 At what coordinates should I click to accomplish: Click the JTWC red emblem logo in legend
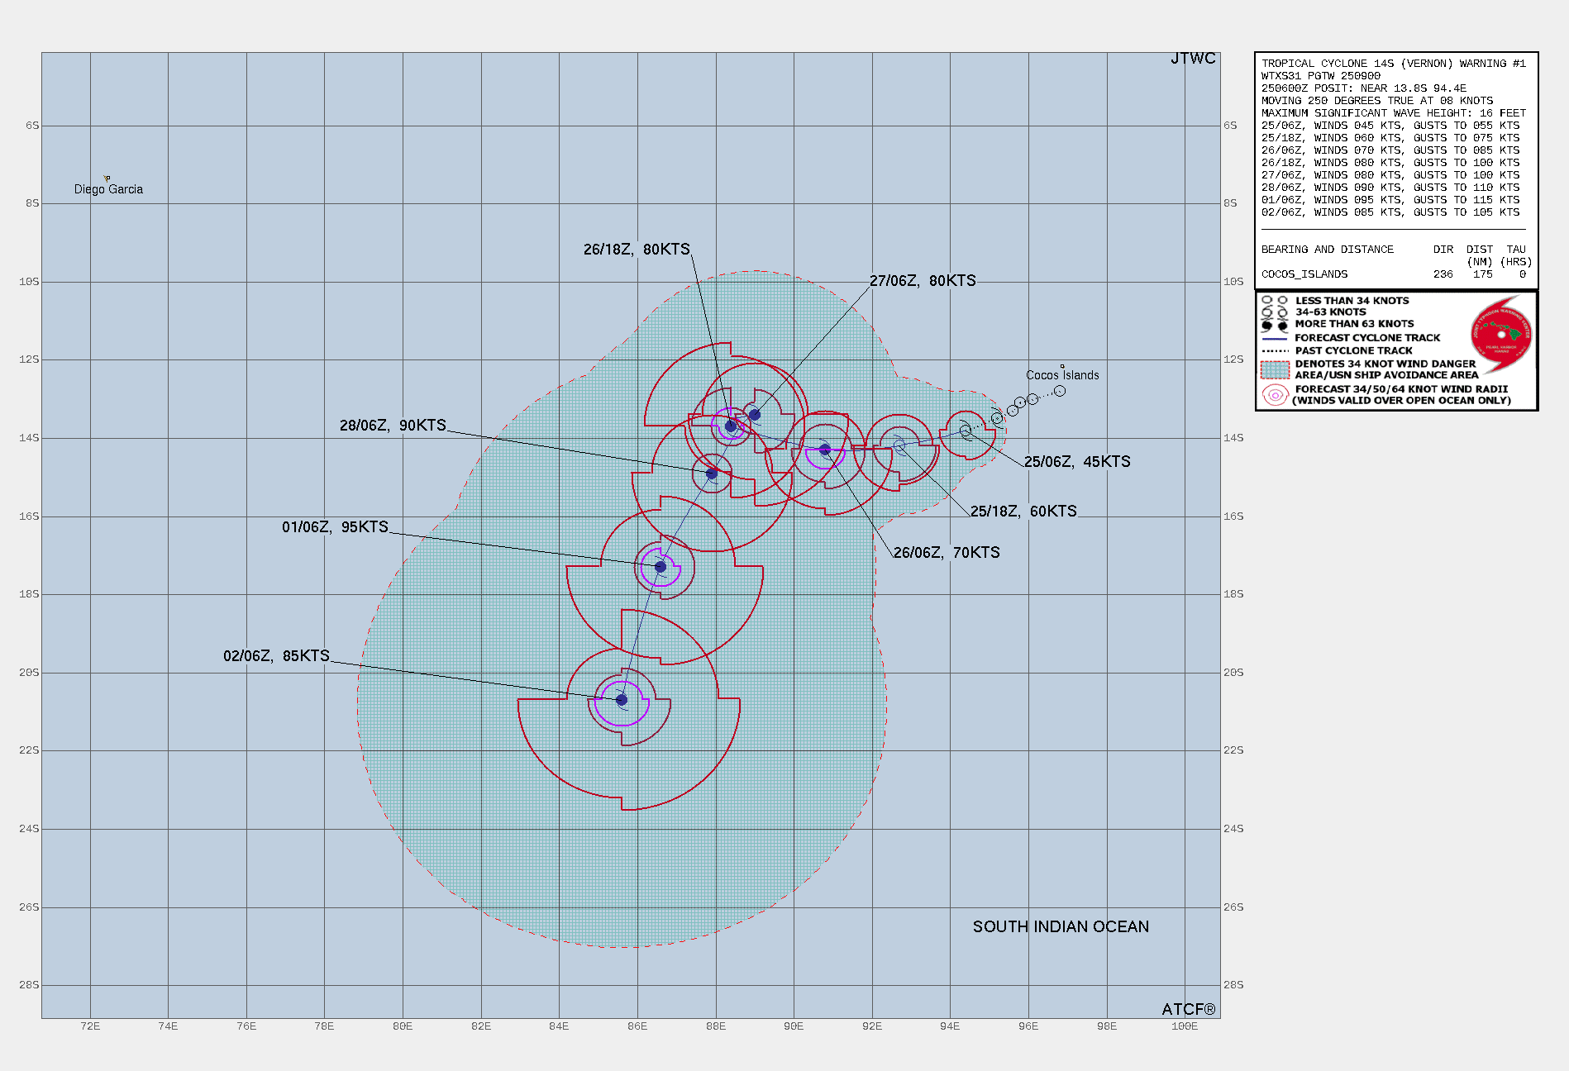[1501, 335]
